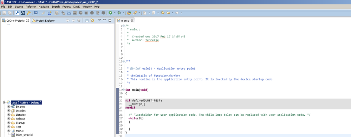The image size is (351, 137).
Task: Open the dropdown arrow beside Debug icon
Action: point(124,13)
